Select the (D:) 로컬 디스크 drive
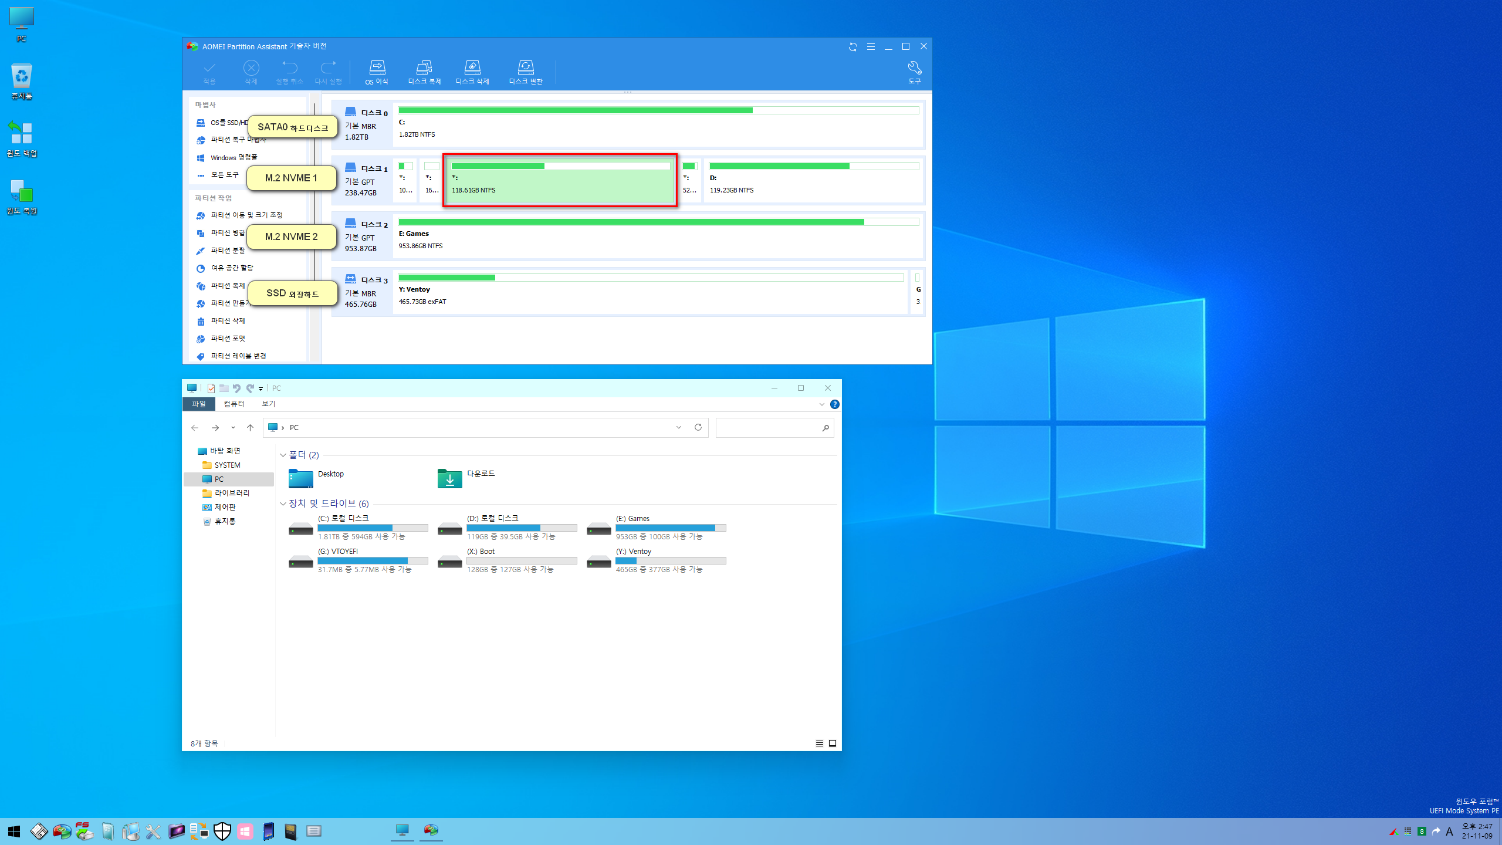The width and height of the screenshot is (1502, 845). click(x=508, y=528)
